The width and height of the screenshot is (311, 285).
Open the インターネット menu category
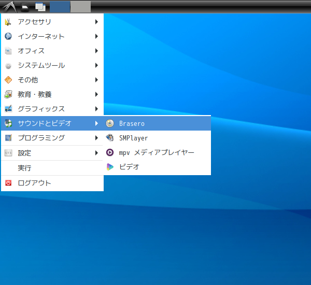click(x=52, y=36)
